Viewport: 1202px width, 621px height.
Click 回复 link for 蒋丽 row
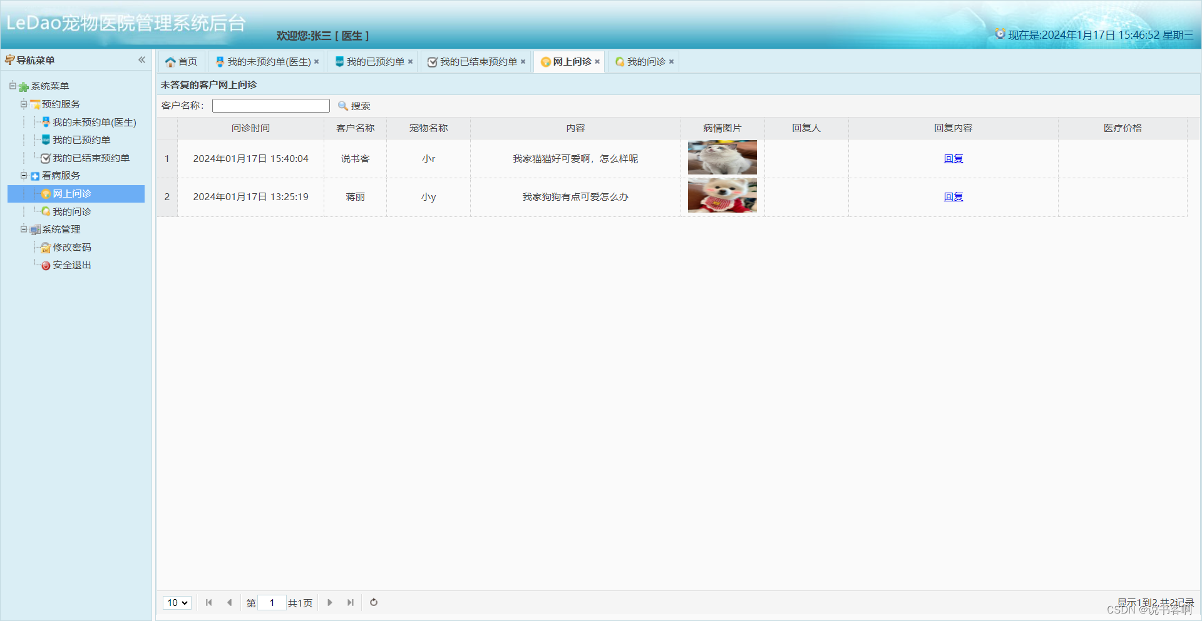coord(953,197)
